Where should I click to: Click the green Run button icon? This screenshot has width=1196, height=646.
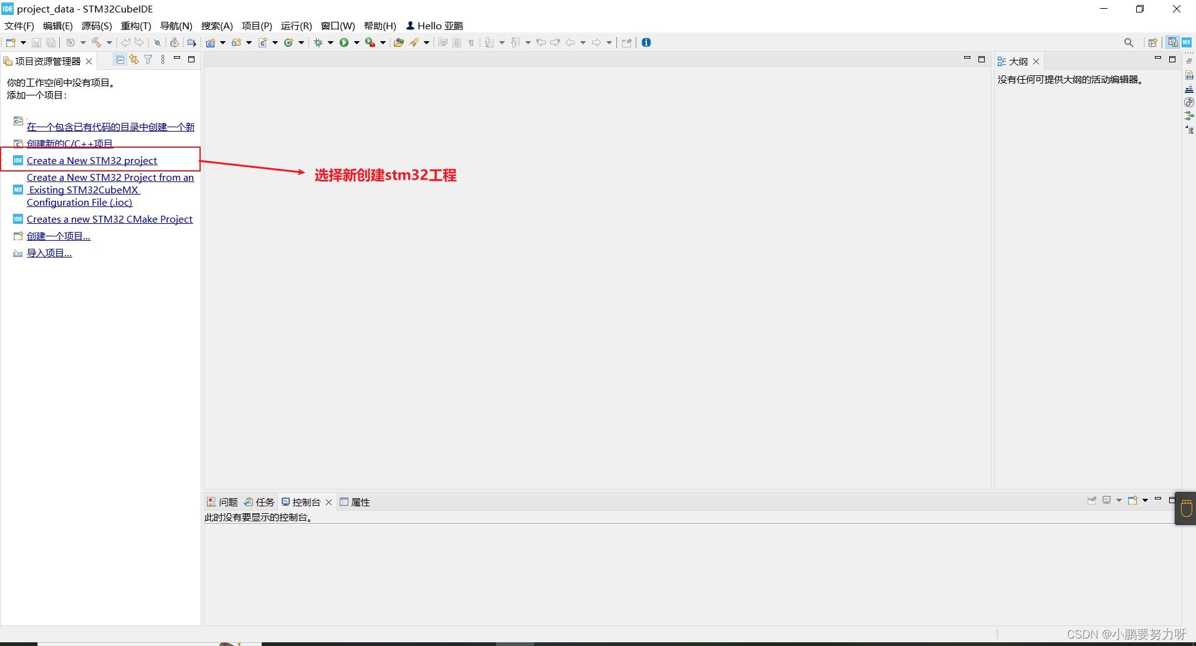(x=344, y=42)
